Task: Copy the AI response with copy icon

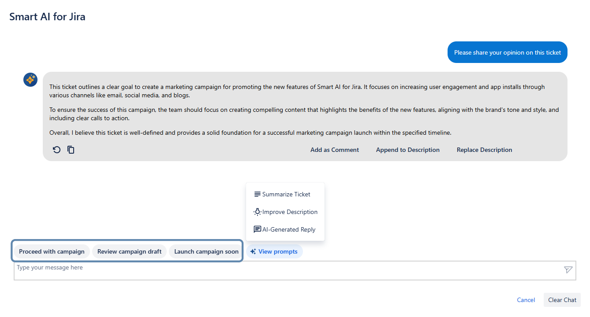Action: [x=71, y=150]
